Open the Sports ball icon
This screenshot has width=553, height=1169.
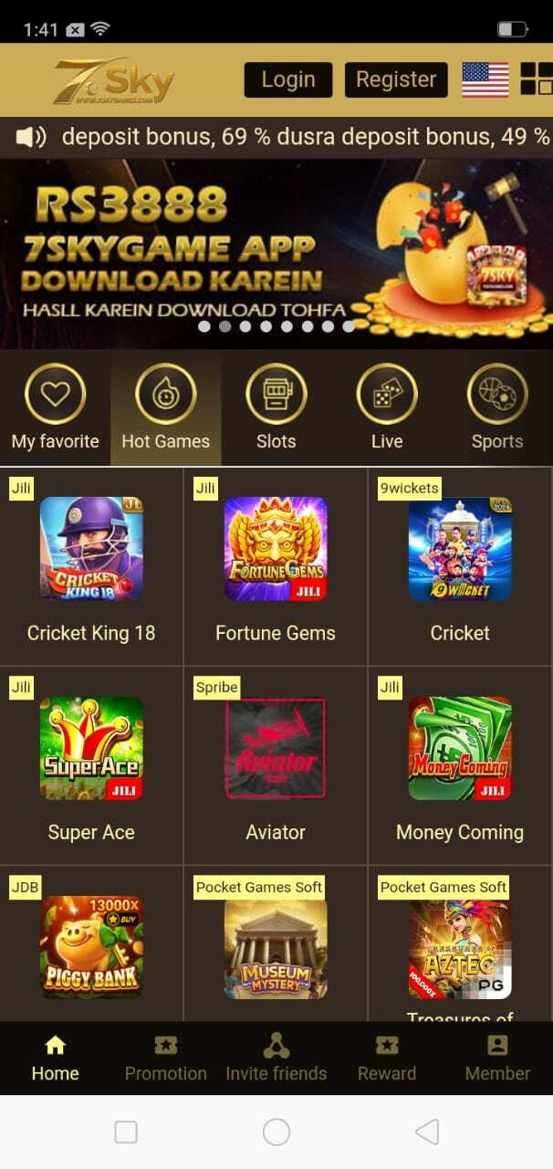(497, 395)
